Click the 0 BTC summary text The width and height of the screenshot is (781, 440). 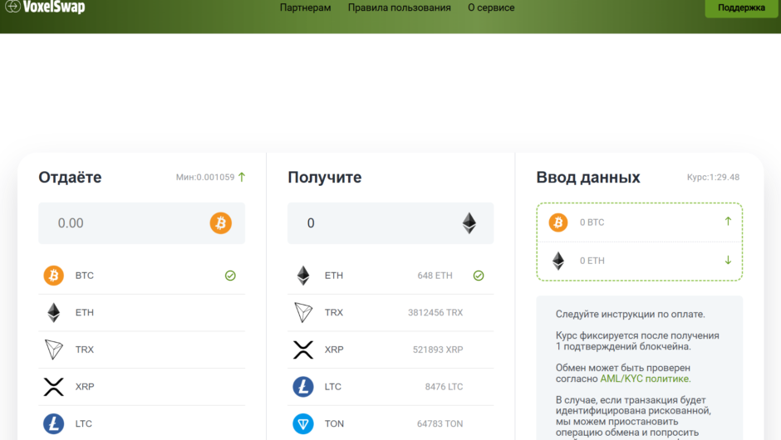(x=592, y=222)
